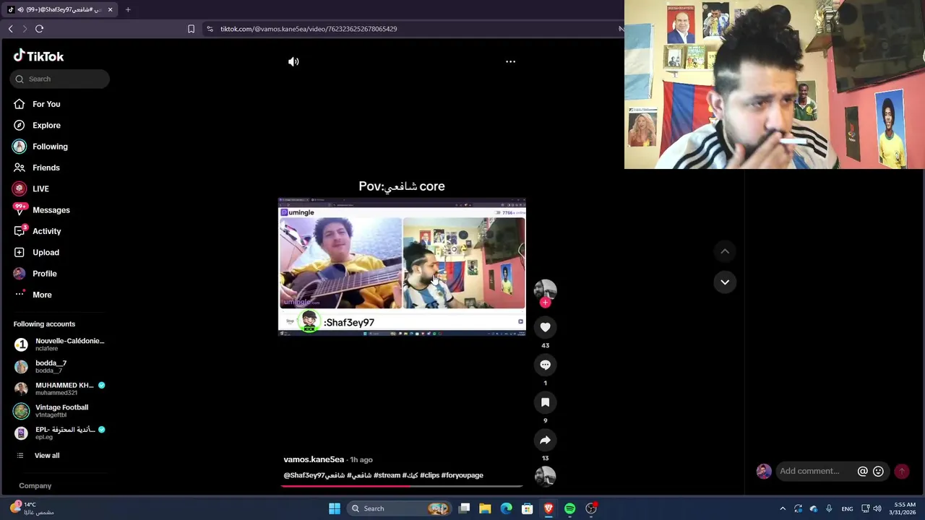Click the browser address bar URL
925x520 pixels.
pos(309,29)
